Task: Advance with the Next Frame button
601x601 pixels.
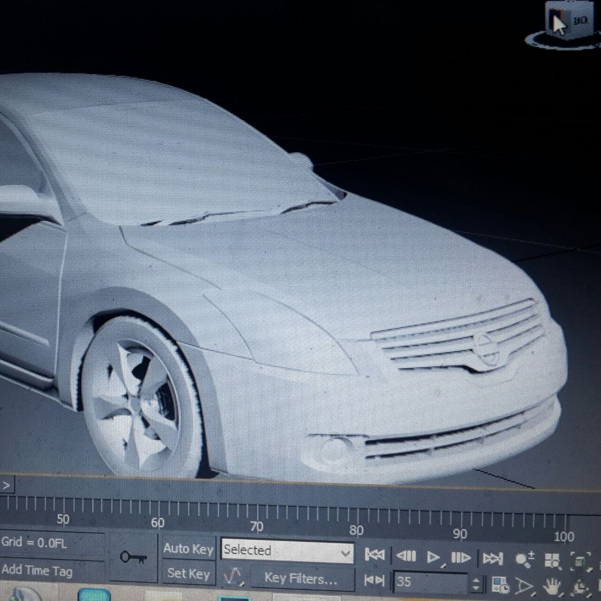Action: pyautogui.click(x=461, y=558)
